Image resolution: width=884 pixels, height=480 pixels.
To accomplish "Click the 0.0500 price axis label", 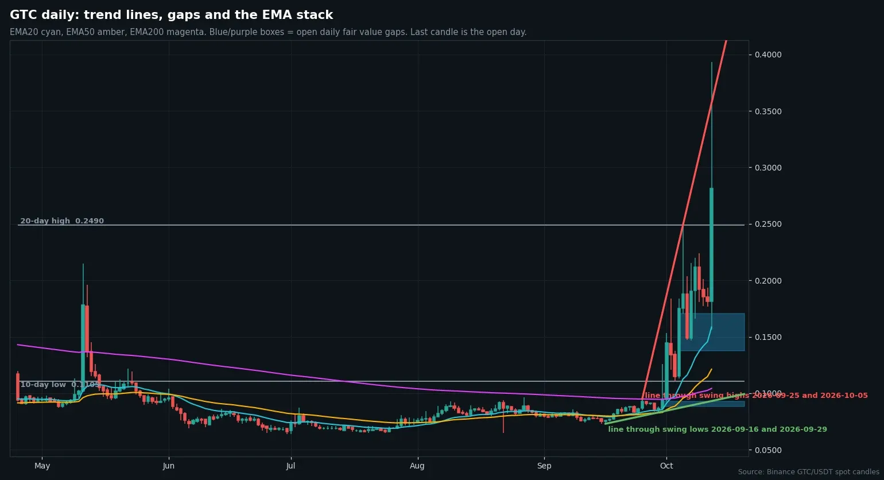I will click(x=769, y=450).
